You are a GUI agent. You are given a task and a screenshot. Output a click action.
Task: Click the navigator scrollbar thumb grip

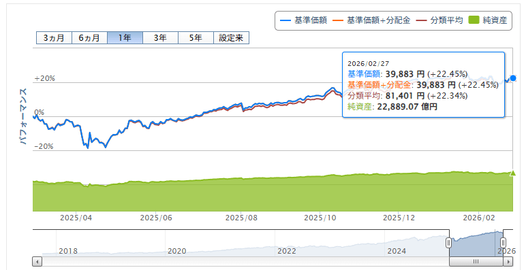(x=476, y=261)
